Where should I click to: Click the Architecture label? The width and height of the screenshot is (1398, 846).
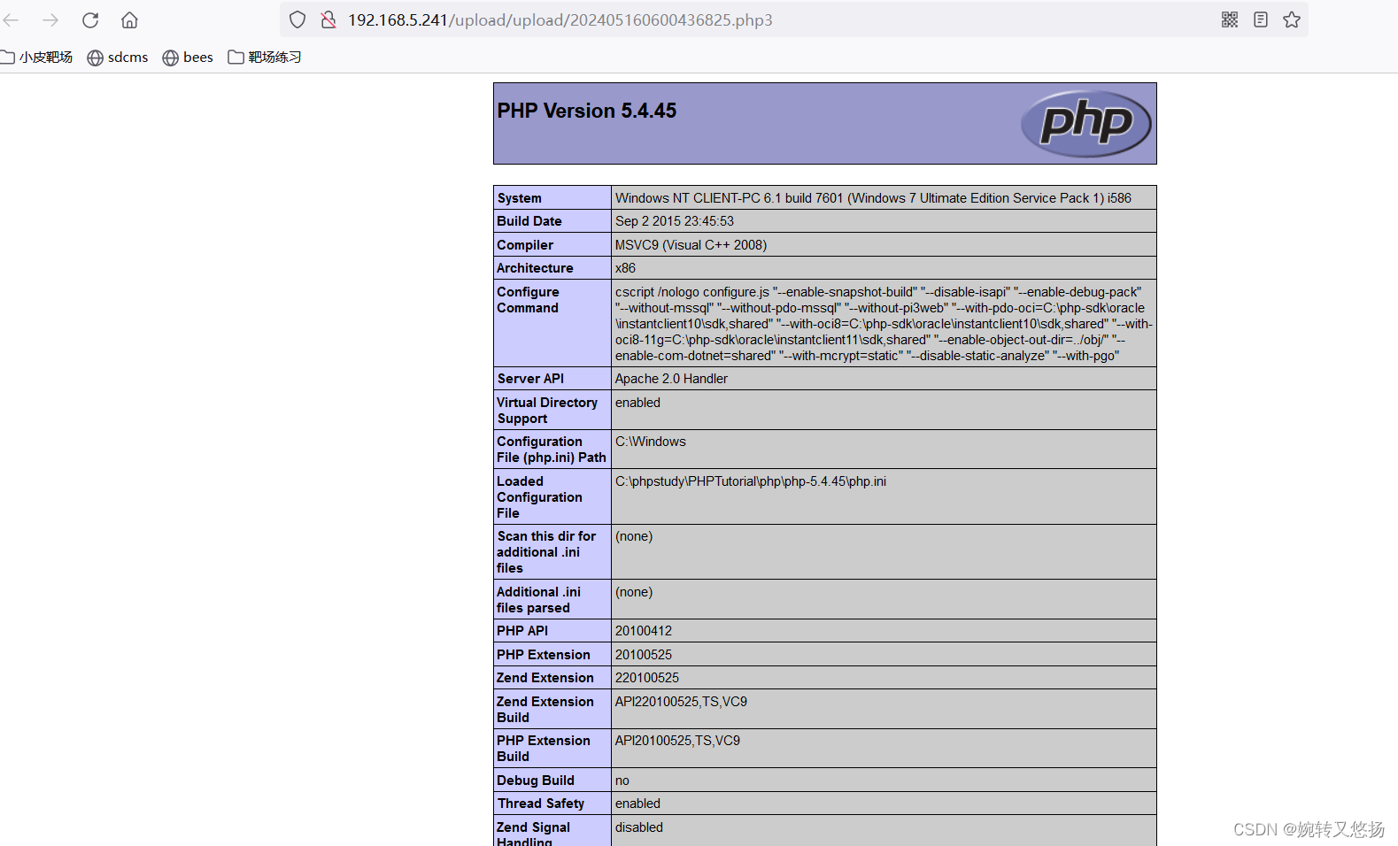click(535, 268)
